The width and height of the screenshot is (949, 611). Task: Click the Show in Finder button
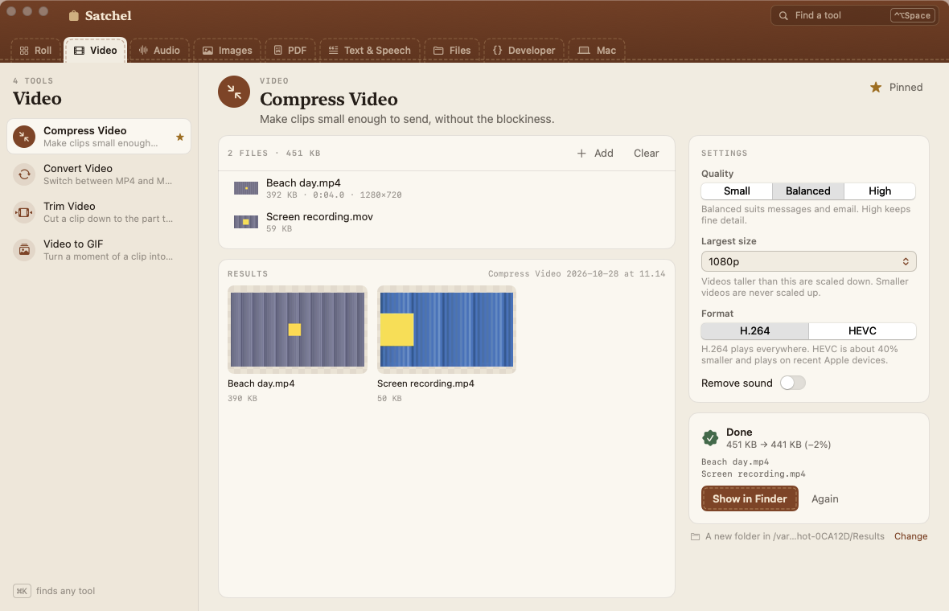[750, 499]
